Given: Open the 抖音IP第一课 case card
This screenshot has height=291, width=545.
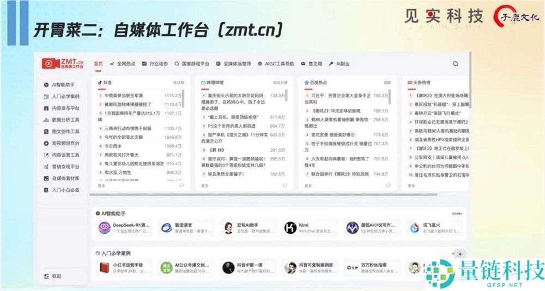Looking at the screenshot, I should [248, 268].
